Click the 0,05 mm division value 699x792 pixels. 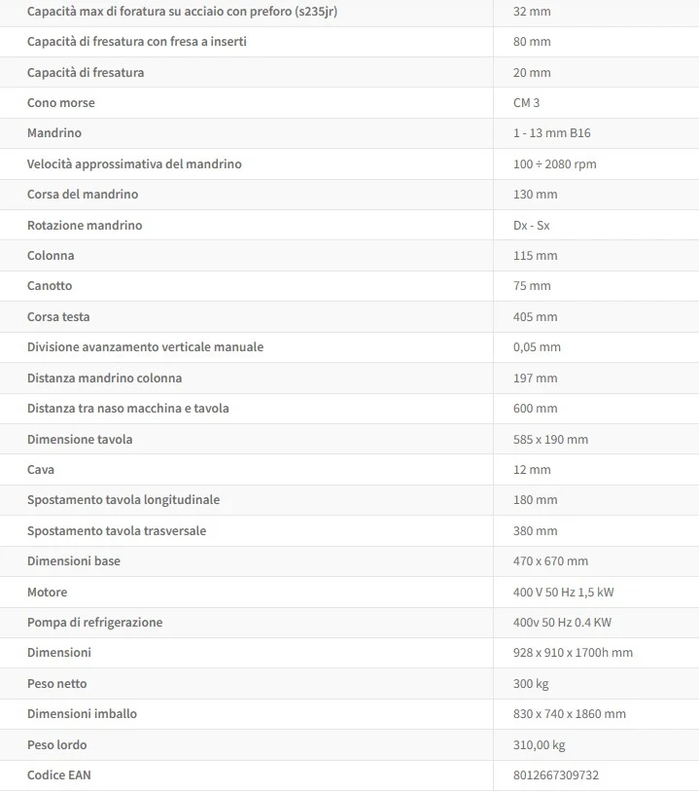(537, 347)
